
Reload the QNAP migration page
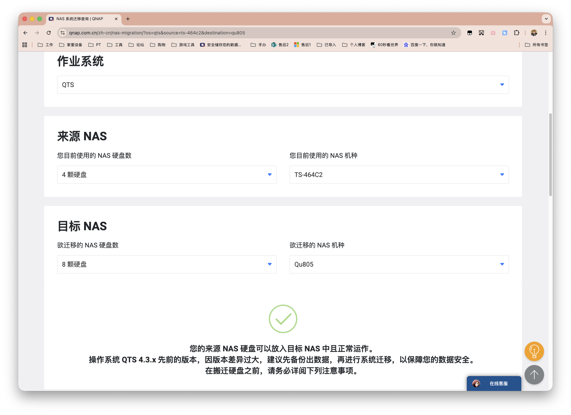tap(49, 33)
